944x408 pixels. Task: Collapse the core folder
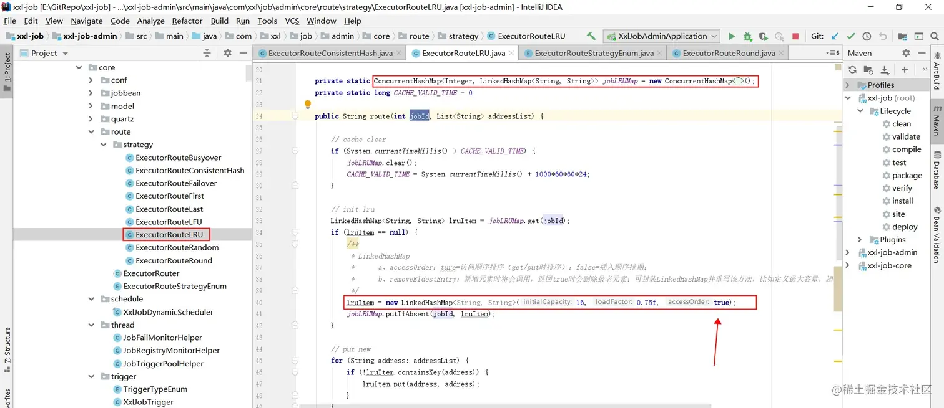tap(79, 67)
